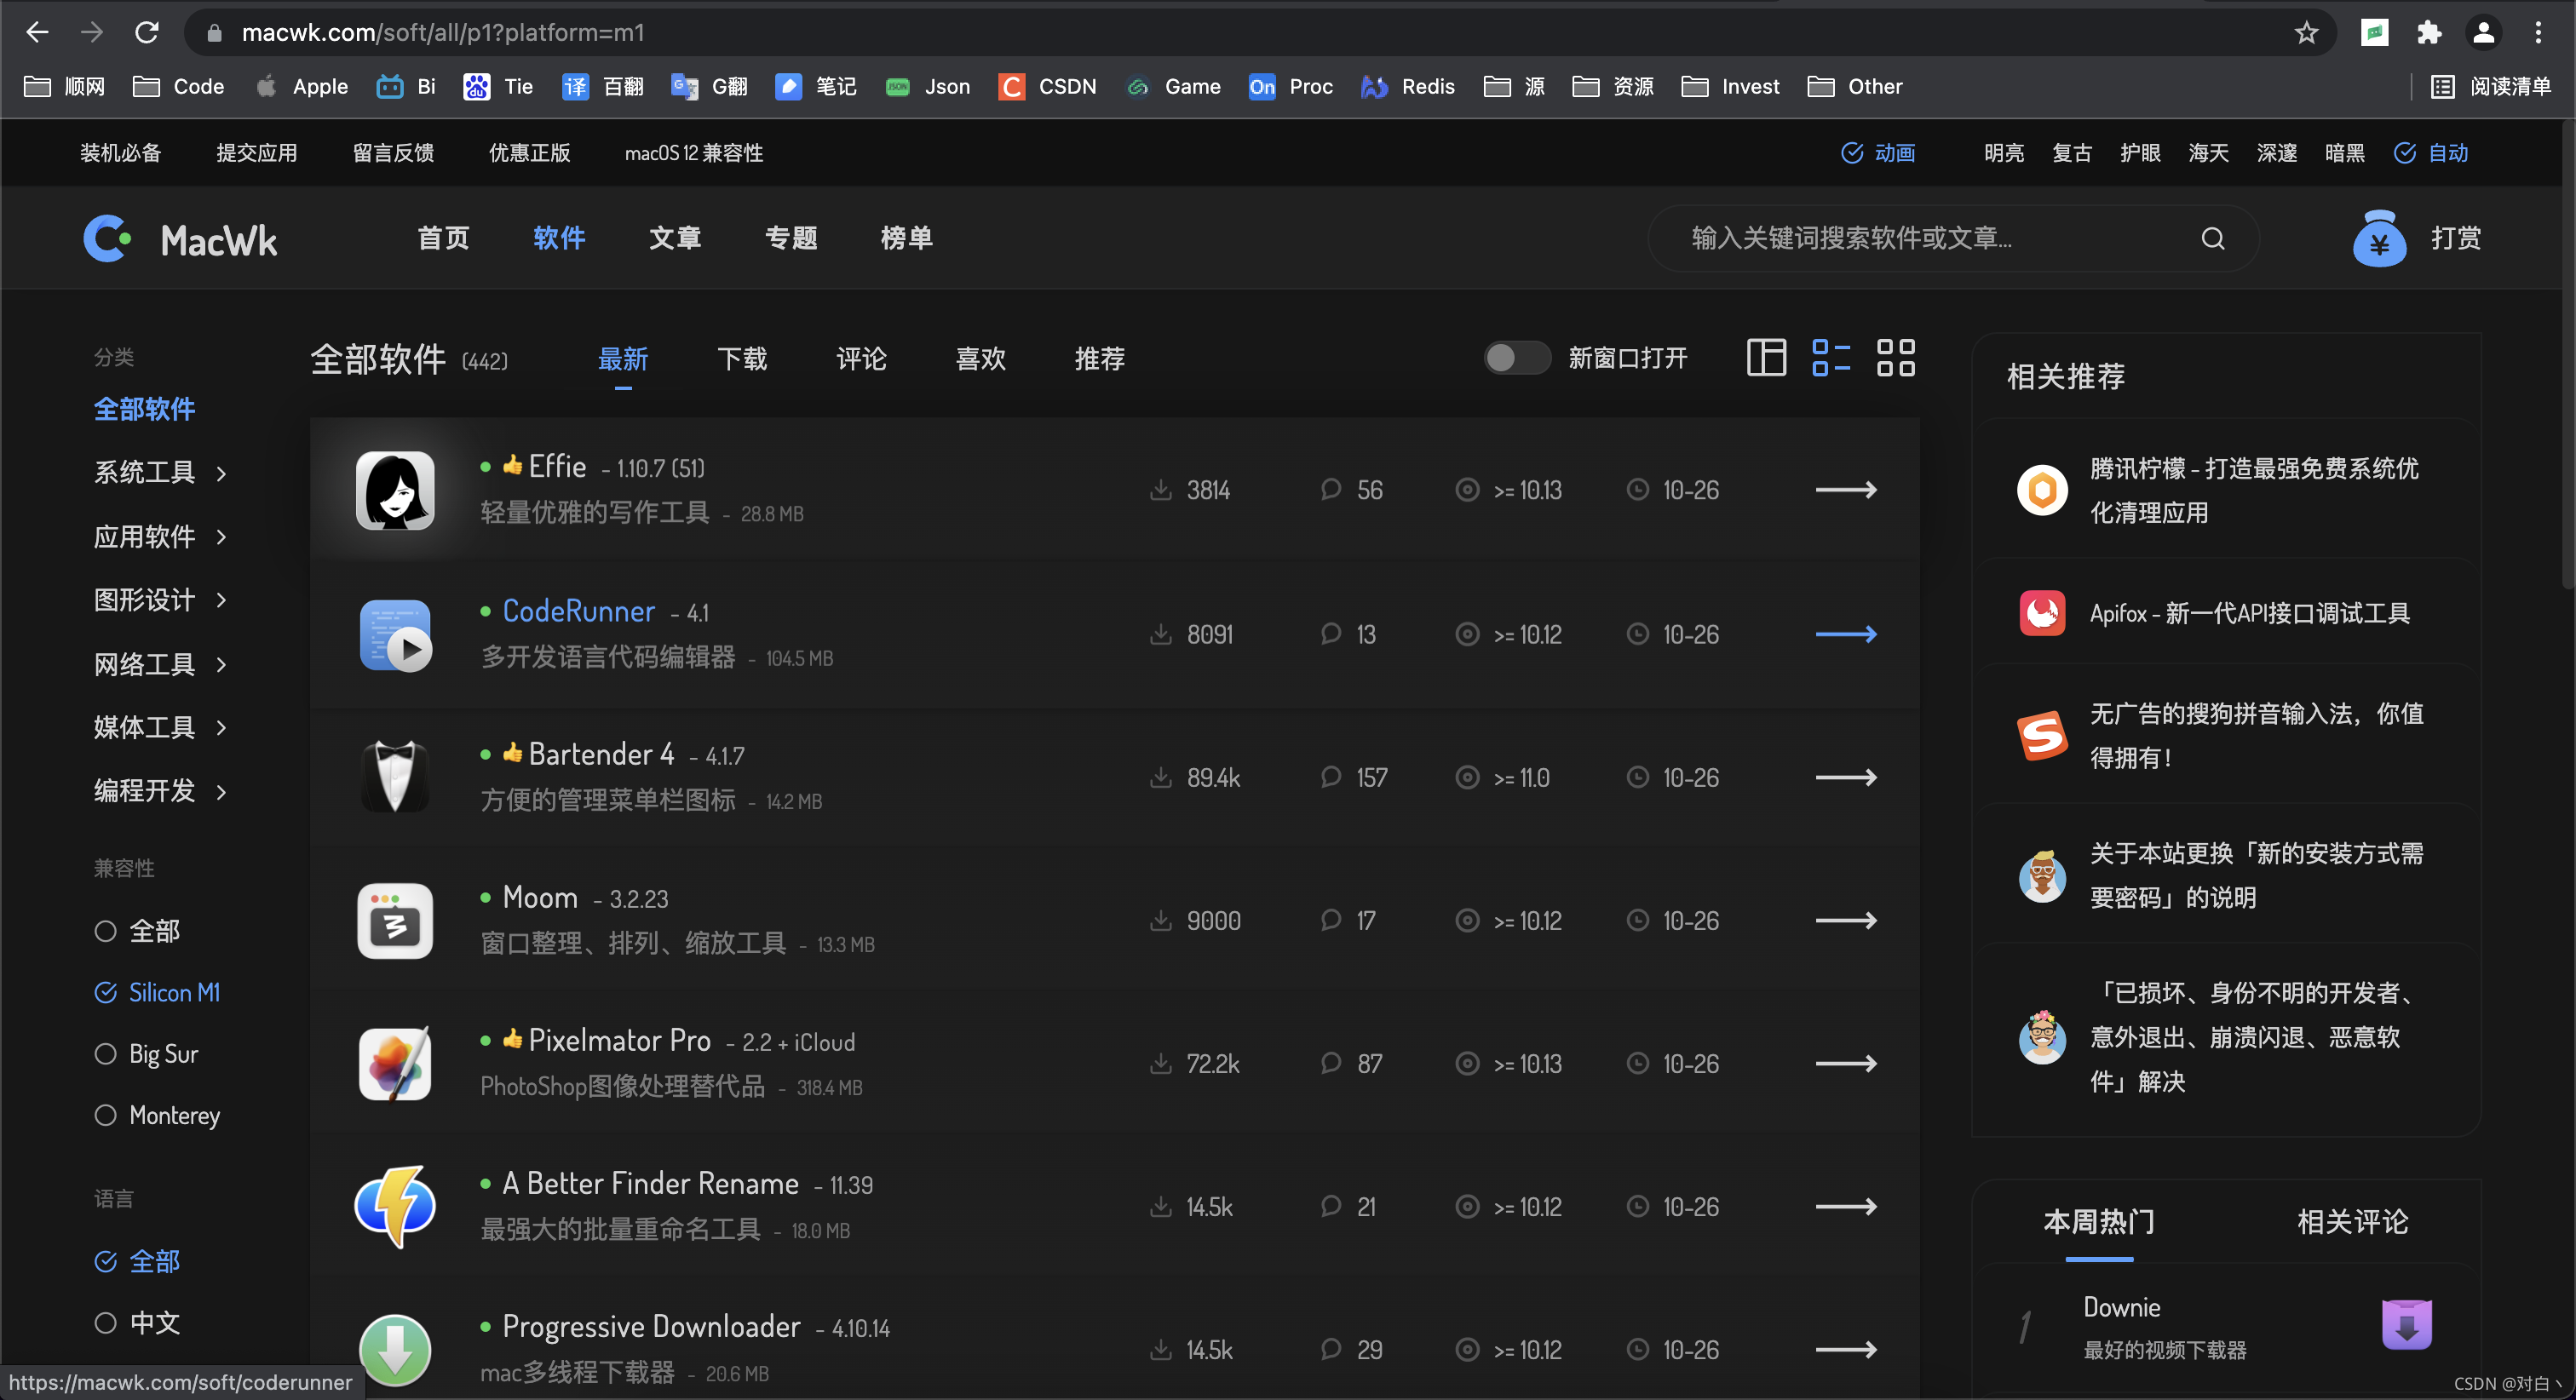Switch to the split-panel layout view icon
Viewport: 2576px width, 1400px height.
point(1766,358)
